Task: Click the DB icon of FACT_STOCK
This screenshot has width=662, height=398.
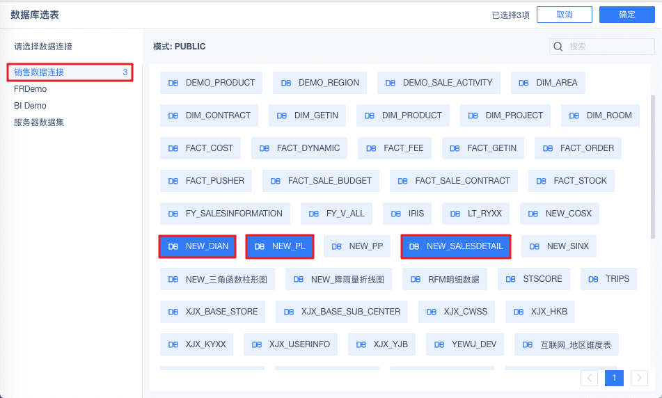Action: [542, 181]
